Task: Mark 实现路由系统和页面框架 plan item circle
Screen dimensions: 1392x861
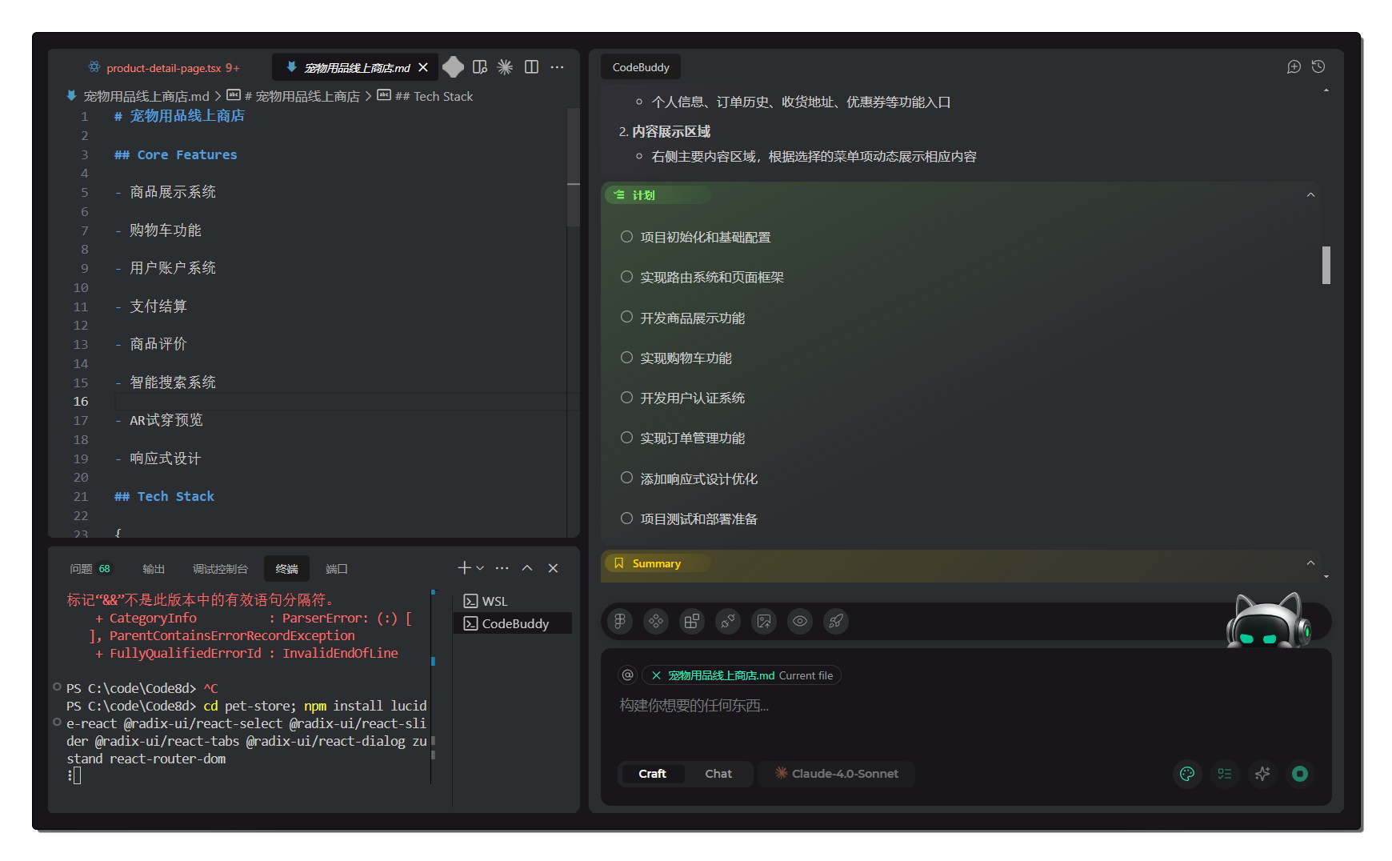Action: tap(626, 277)
